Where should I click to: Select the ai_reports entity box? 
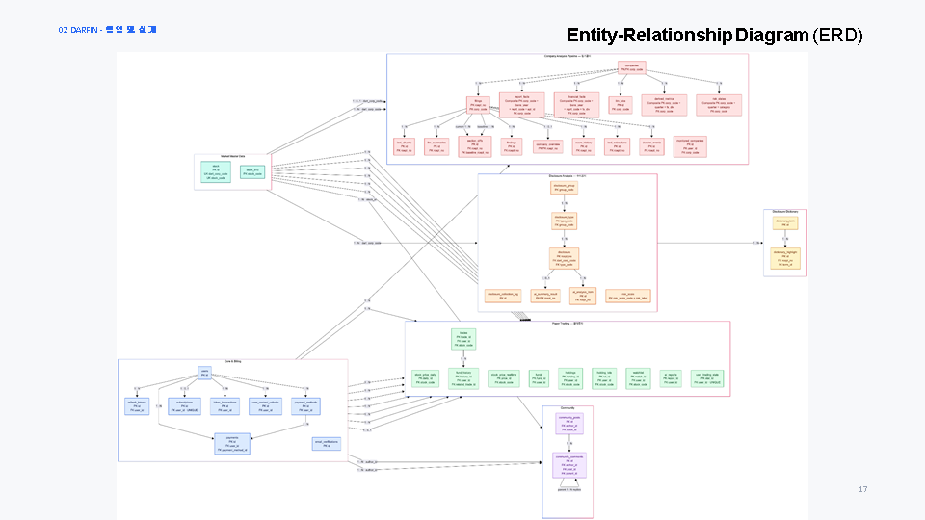click(x=671, y=378)
